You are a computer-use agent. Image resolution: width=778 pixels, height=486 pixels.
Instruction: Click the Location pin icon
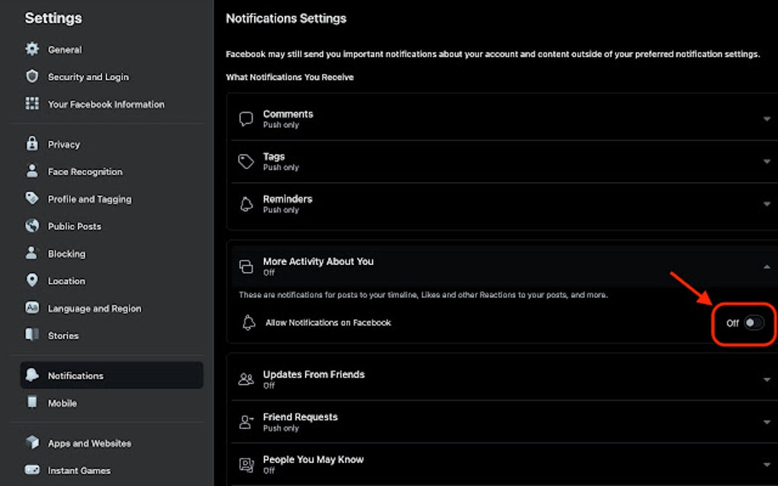click(32, 280)
